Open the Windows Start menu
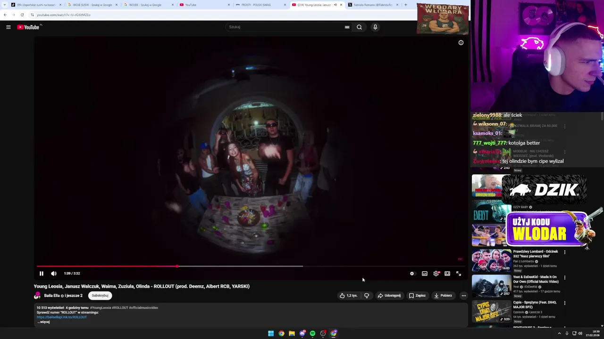 [271, 333]
